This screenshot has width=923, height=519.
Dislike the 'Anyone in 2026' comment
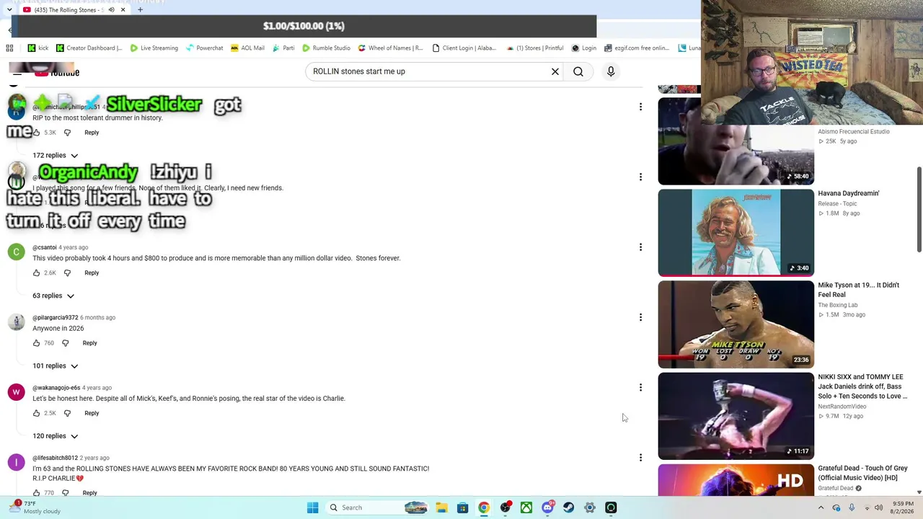click(x=65, y=343)
